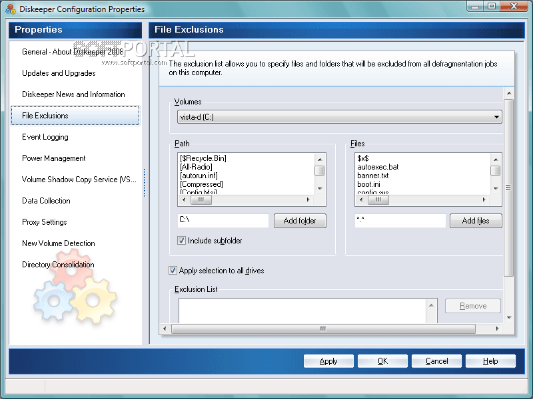533x399 pixels.
Task: Click Path list horizontal scroll right arrow
Action: coord(308,200)
